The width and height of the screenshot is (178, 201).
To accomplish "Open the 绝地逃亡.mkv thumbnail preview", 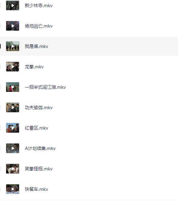I will tap(13, 26).
